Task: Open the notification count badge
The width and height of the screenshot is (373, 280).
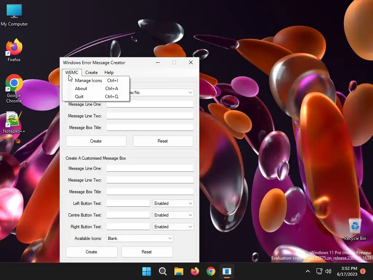Action: (363, 271)
